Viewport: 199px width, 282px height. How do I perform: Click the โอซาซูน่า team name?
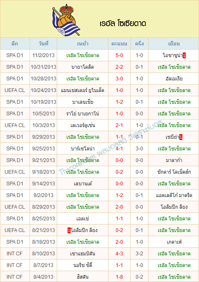pos(173,55)
